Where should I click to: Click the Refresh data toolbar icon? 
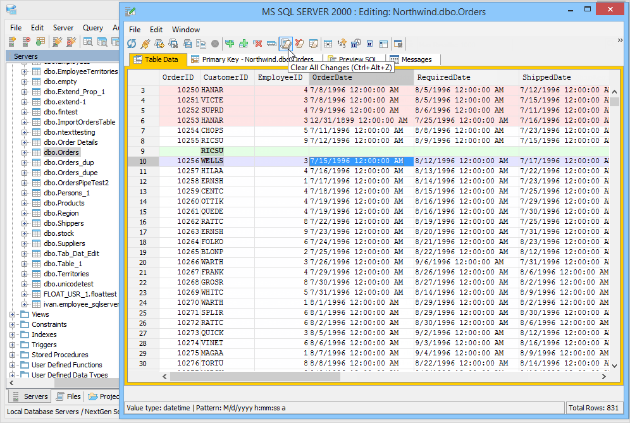click(x=132, y=44)
